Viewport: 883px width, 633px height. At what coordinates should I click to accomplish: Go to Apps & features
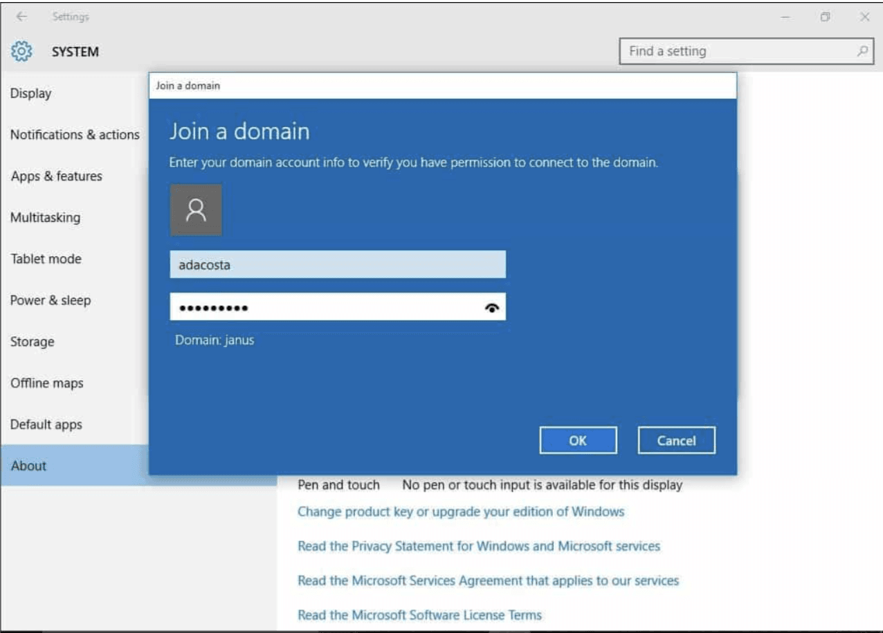56,176
